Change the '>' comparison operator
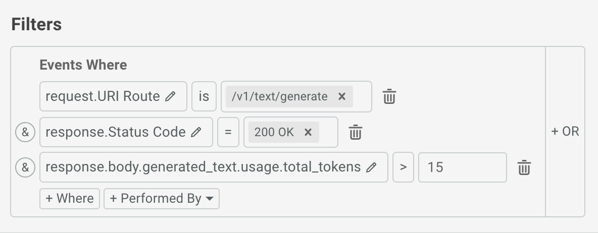The image size is (598, 233). coord(403,167)
